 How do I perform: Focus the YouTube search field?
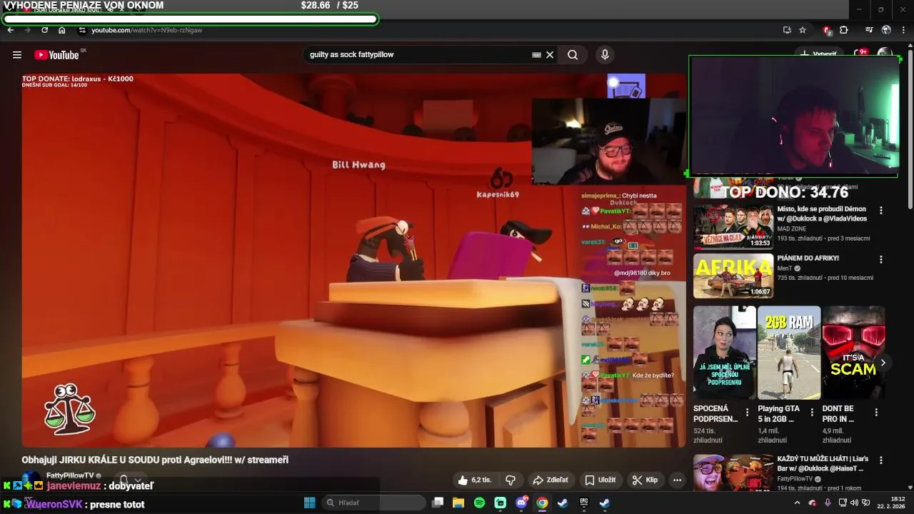(418, 55)
